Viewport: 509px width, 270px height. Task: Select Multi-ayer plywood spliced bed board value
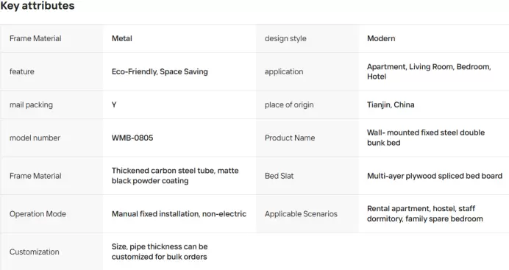[435, 176]
